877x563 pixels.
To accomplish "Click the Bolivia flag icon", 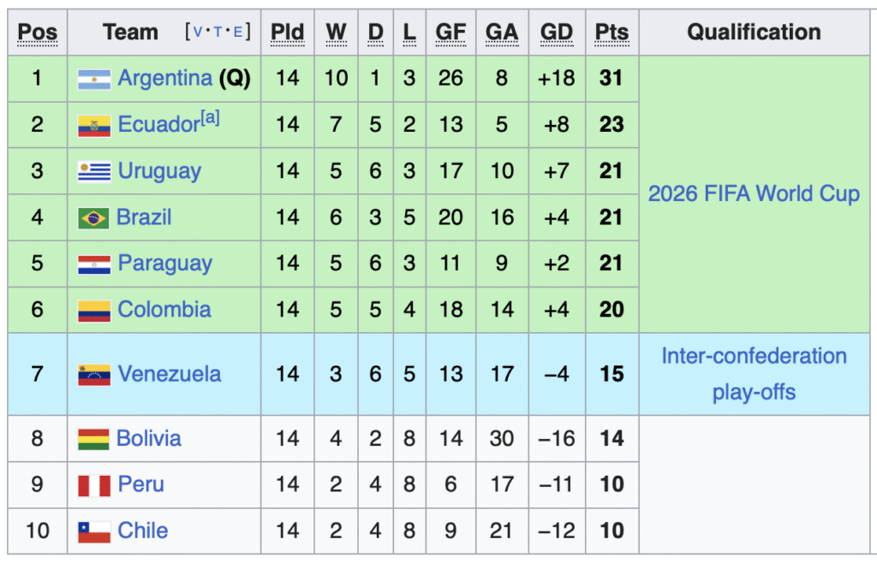I will coord(93,440).
